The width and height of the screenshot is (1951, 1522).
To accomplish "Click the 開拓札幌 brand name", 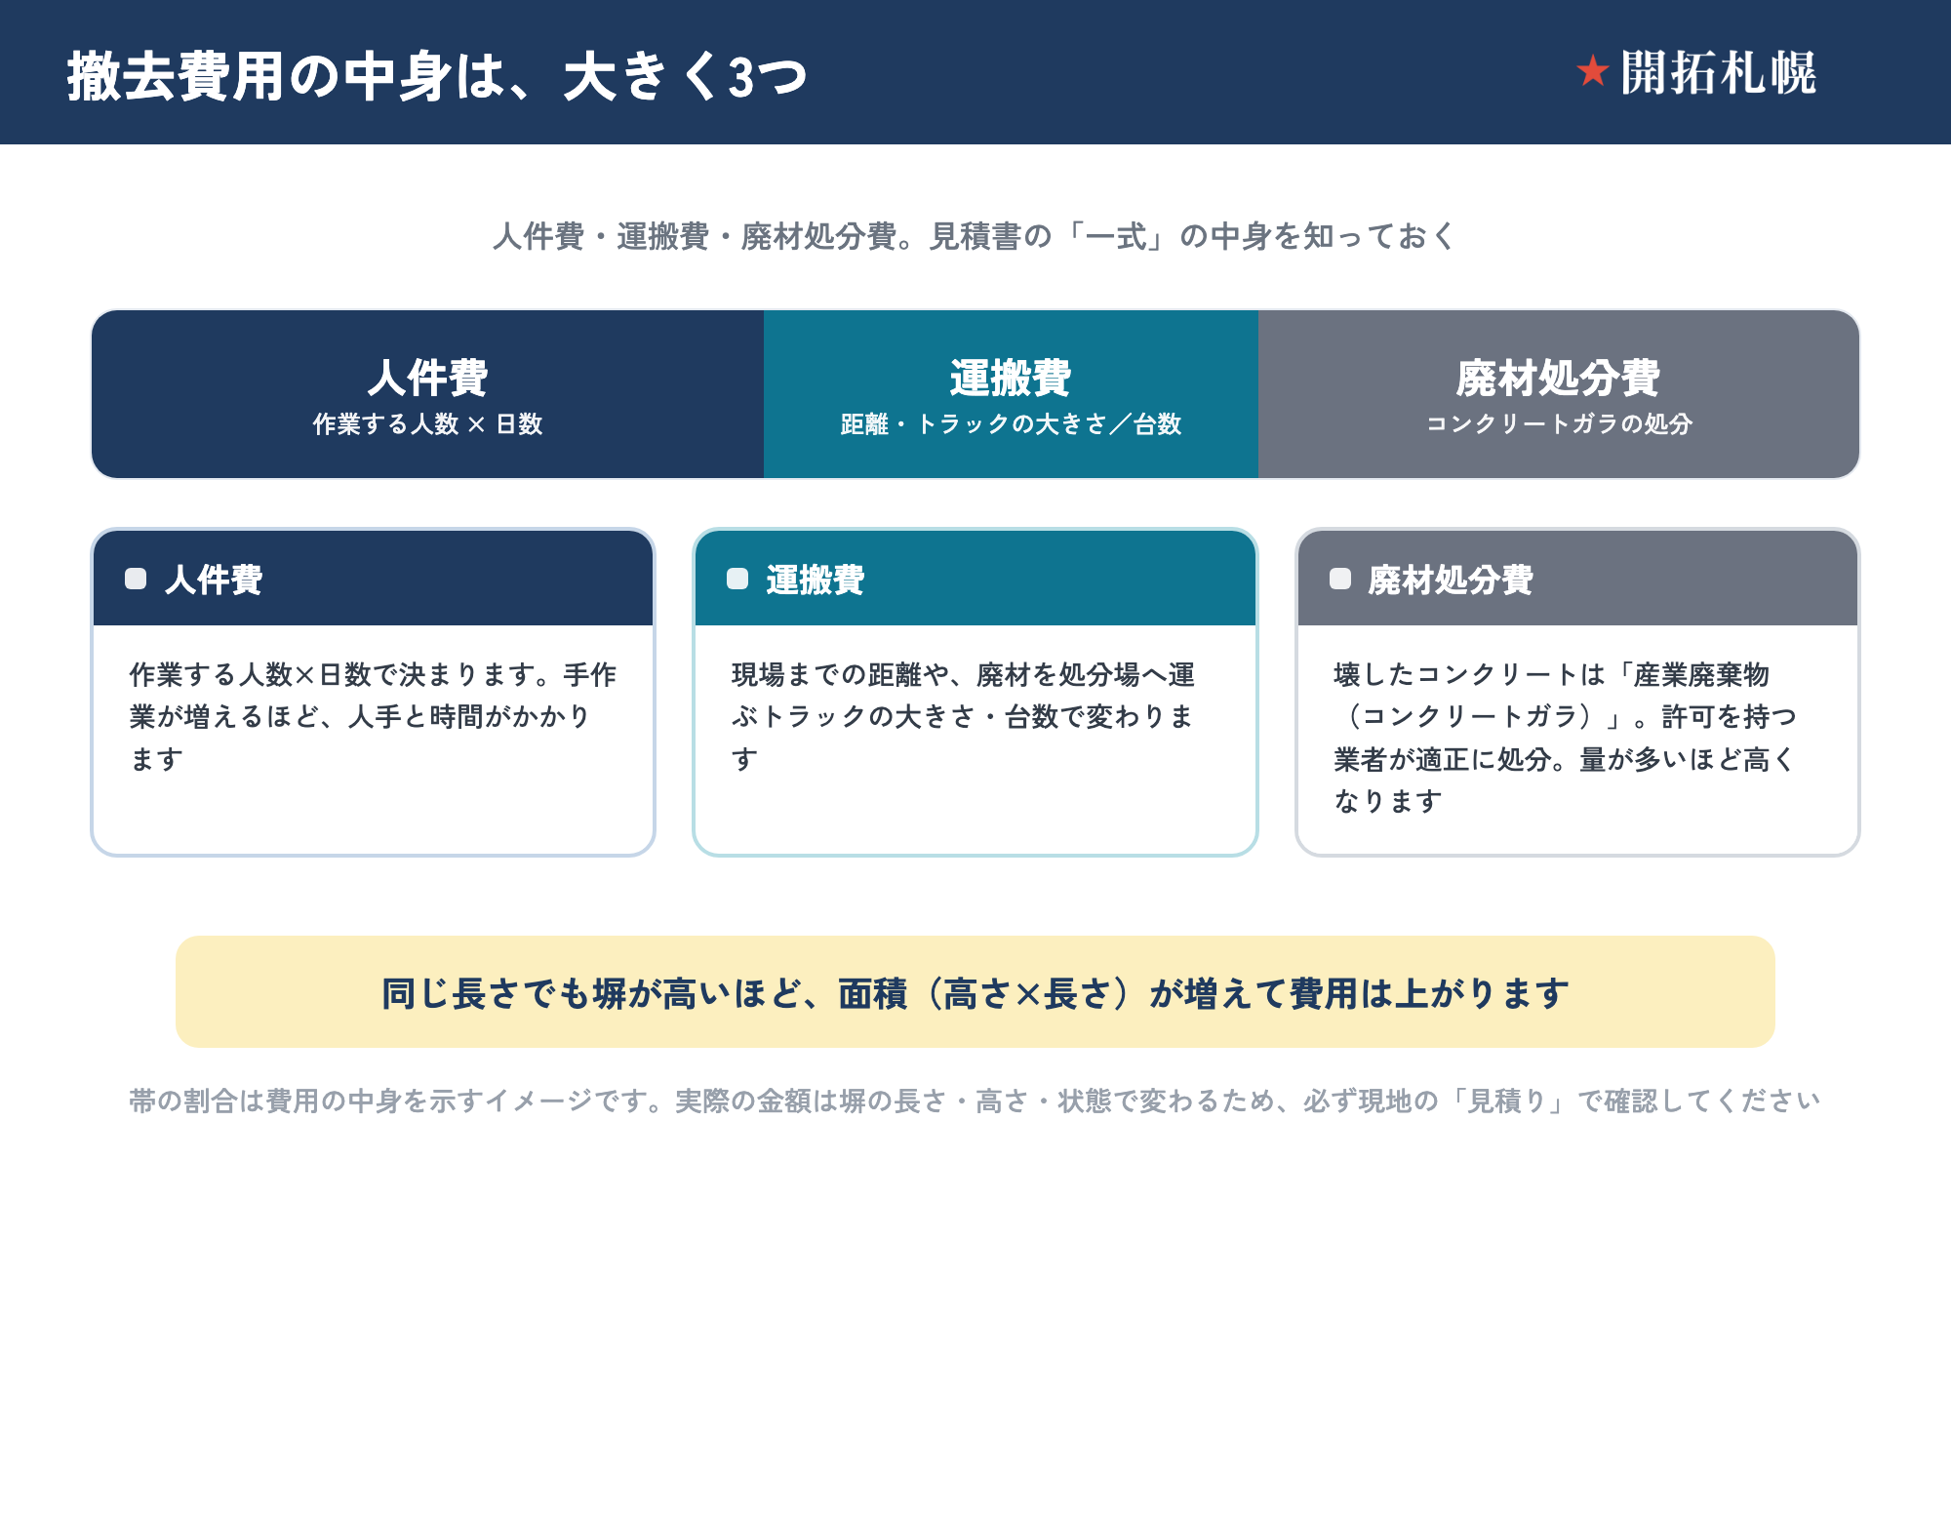I will coord(1718,73).
